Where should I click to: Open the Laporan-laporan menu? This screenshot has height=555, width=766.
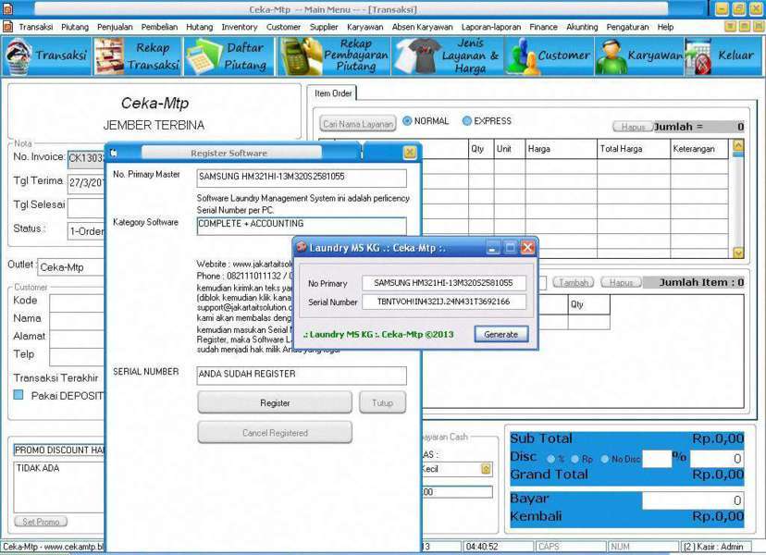[491, 27]
